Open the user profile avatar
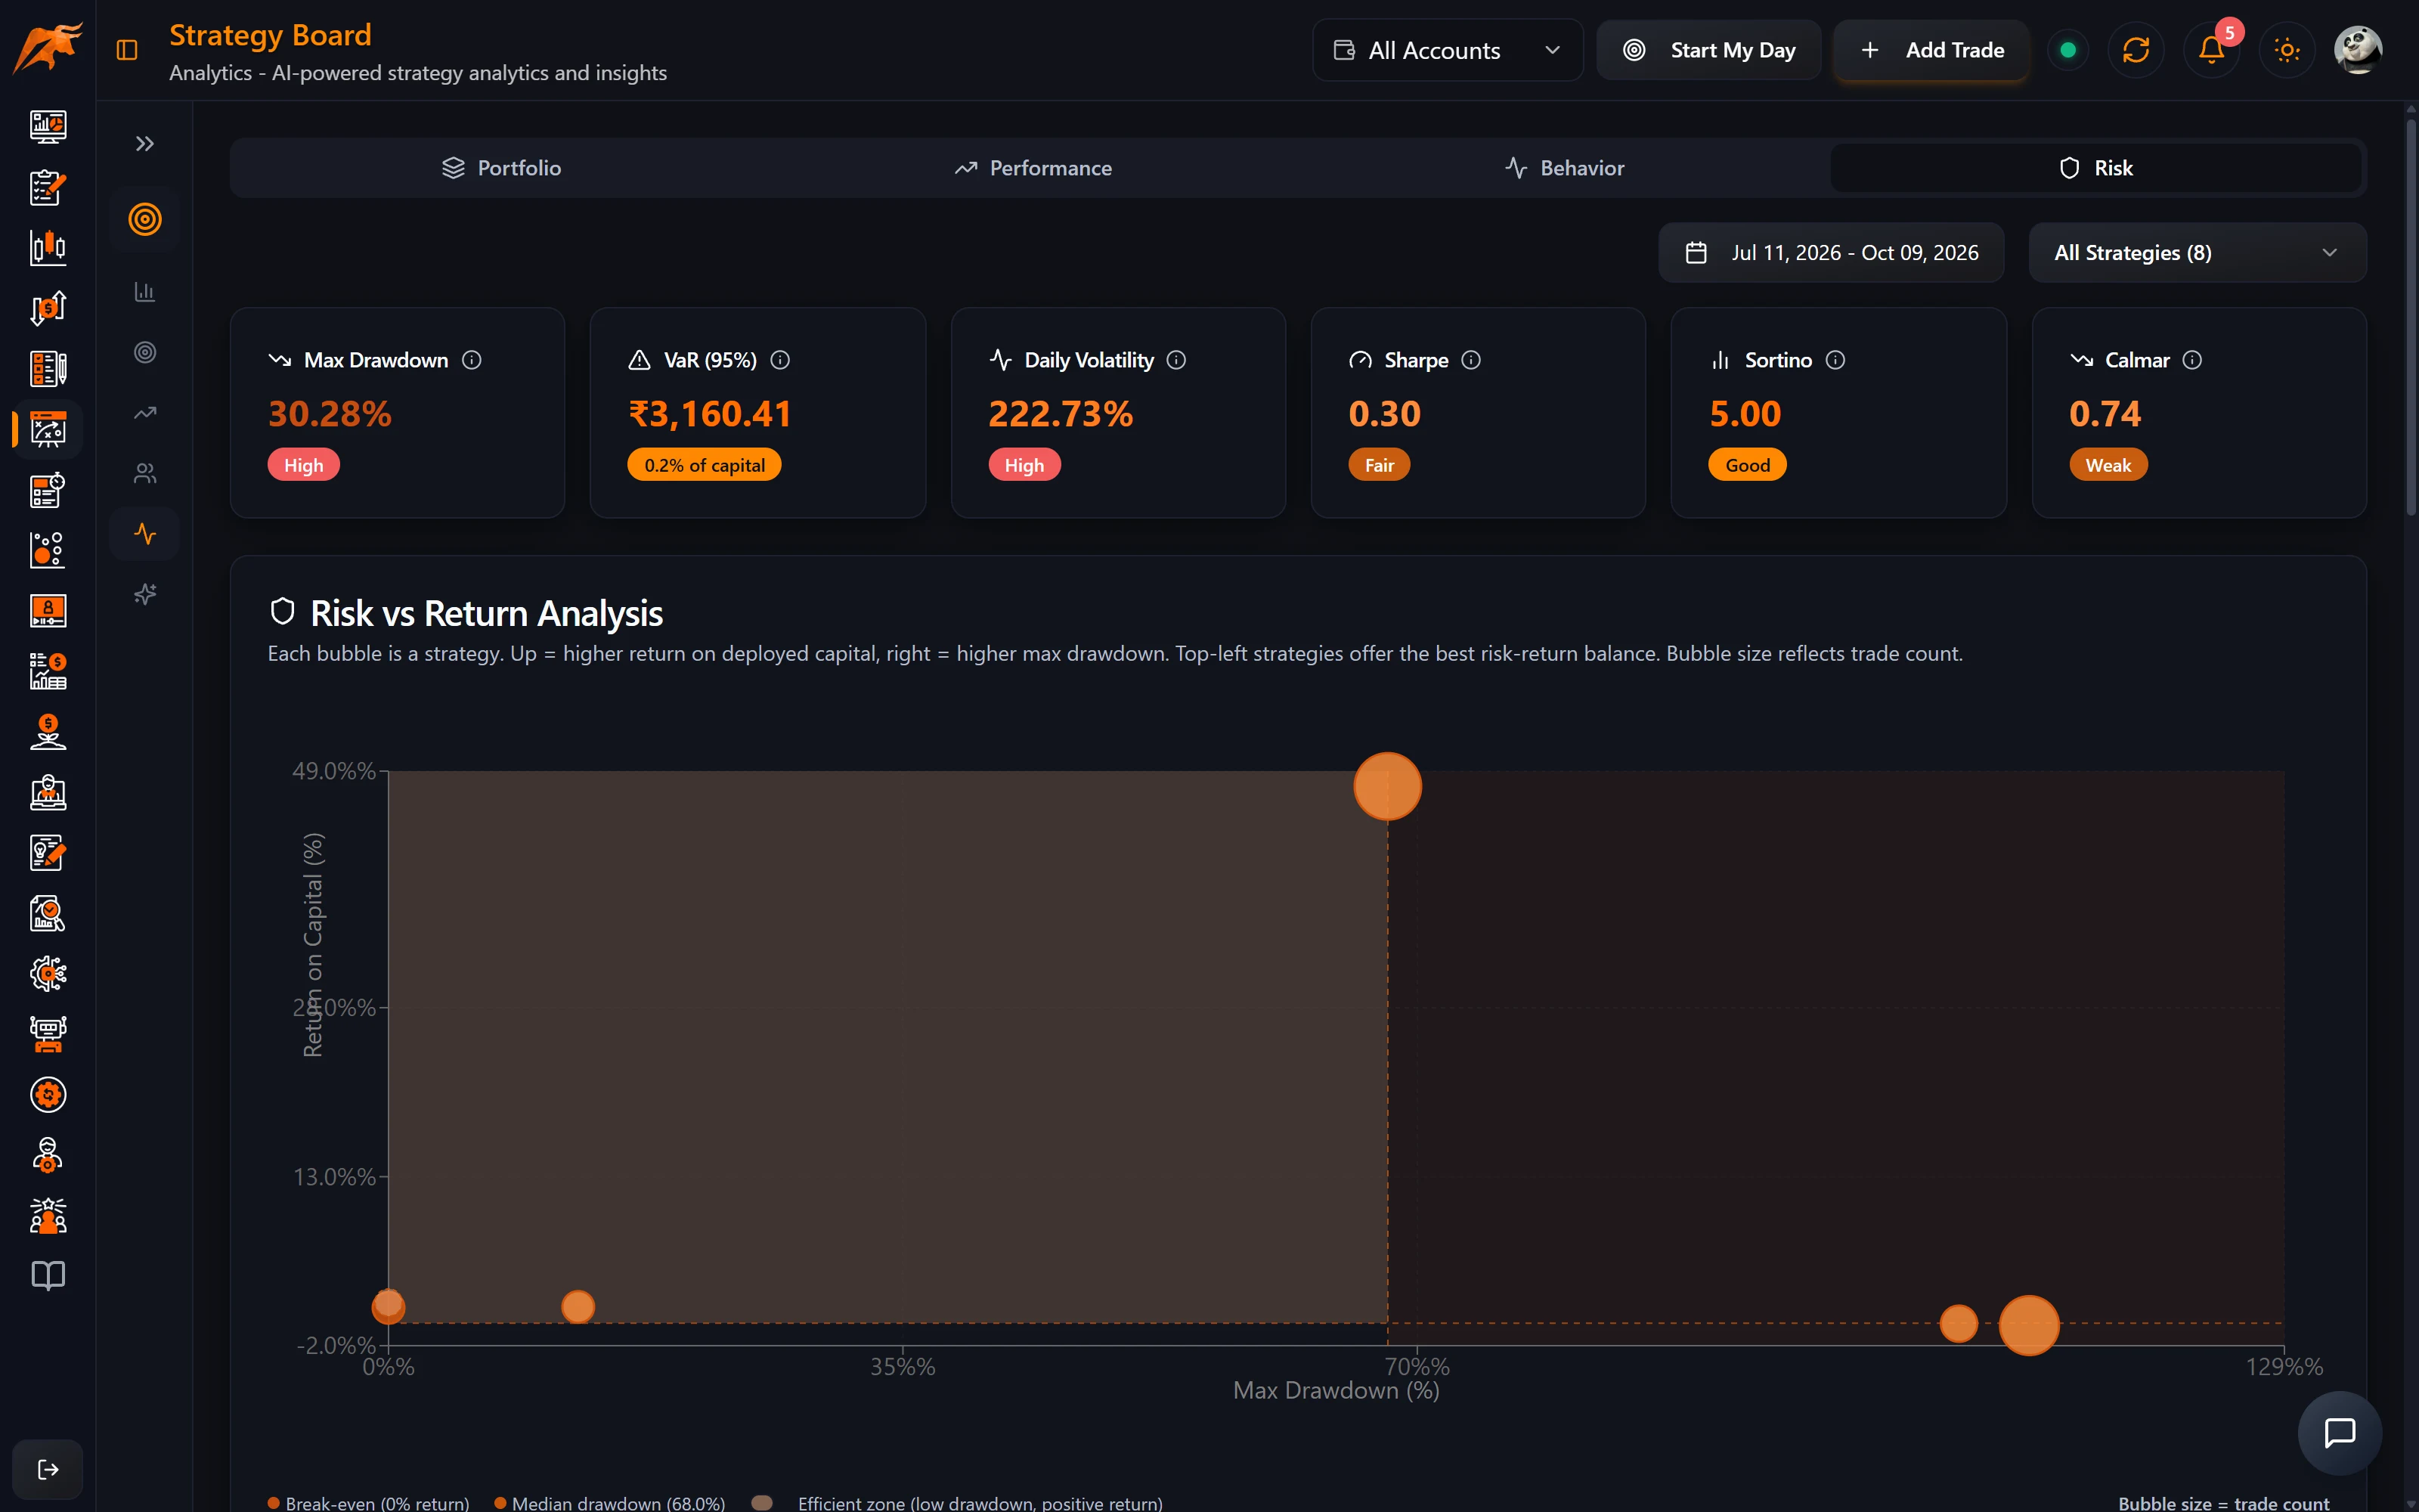The width and height of the screenshot is (2419, 1512). tap(2358, 50)
